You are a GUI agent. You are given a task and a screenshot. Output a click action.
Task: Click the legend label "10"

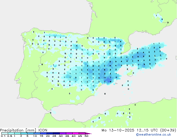click(35, 136)
